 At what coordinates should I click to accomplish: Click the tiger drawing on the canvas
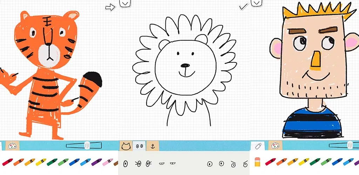click(x=50, y=75)
